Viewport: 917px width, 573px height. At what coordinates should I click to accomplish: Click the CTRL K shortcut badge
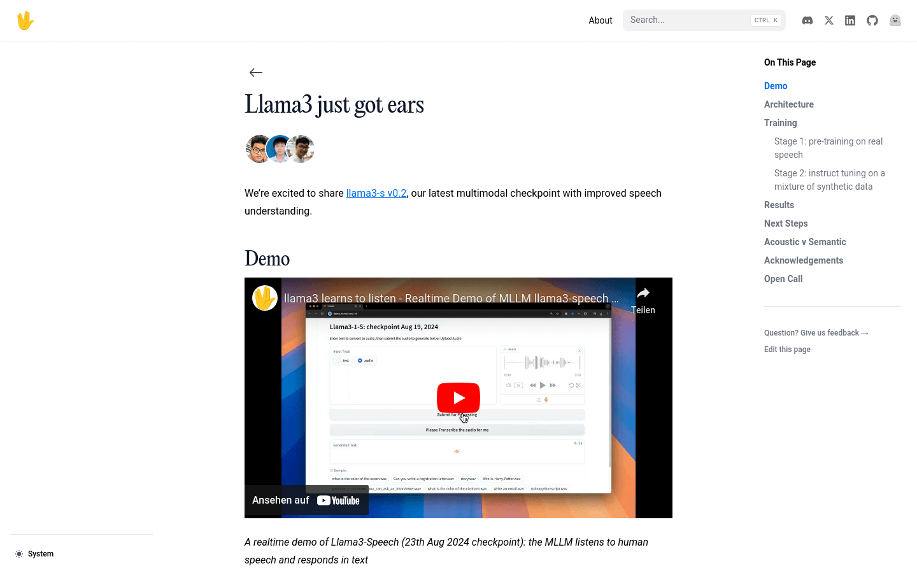pos(766,20)
